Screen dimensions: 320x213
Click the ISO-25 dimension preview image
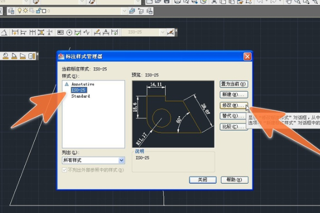[173, 114]
